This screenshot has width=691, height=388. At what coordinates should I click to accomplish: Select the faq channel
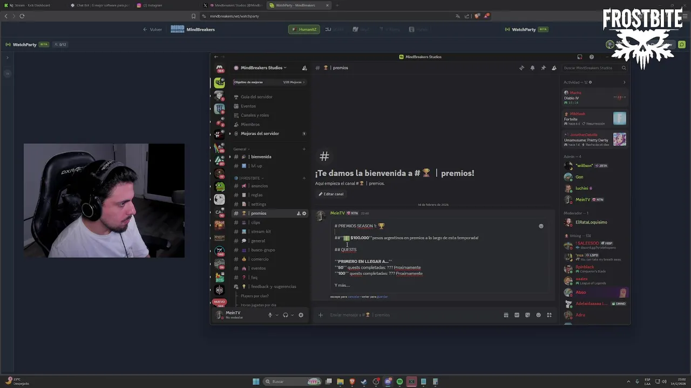[x=270, y=278]
